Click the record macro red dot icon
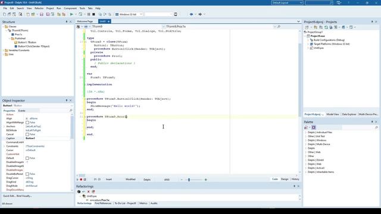The image size is (381, 214). click(x=81, y=180)
